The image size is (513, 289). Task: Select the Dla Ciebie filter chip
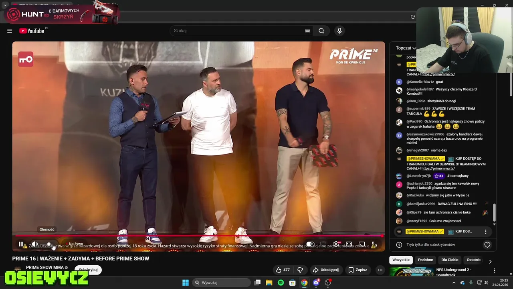click(450, 260)
